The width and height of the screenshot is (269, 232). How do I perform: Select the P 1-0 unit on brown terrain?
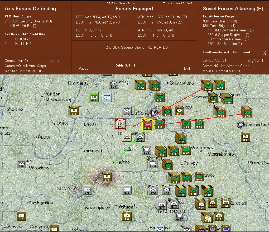tap(107, 177)
